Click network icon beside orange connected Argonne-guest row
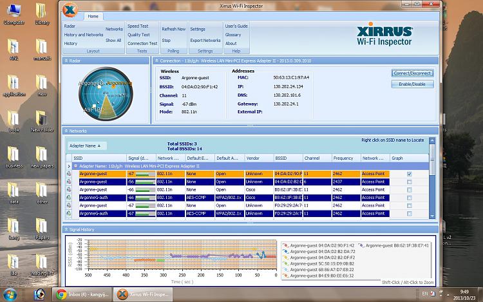 pos(69,174)
